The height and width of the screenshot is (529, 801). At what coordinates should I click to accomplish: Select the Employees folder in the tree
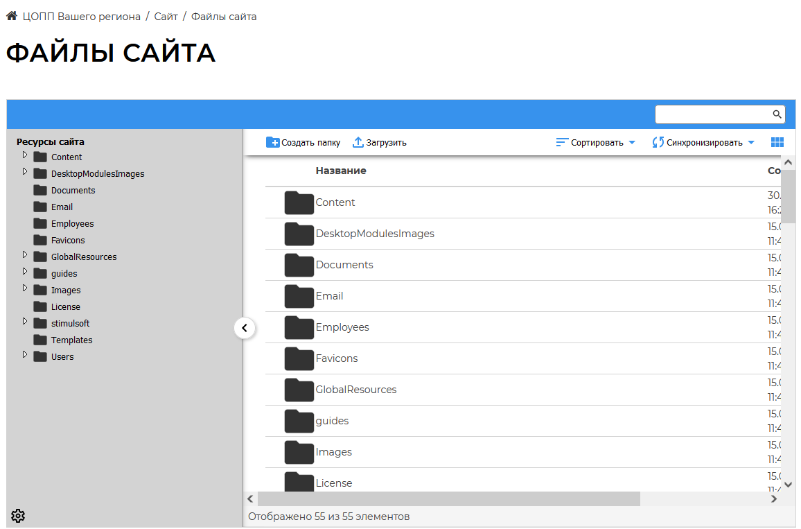[72, 224]
